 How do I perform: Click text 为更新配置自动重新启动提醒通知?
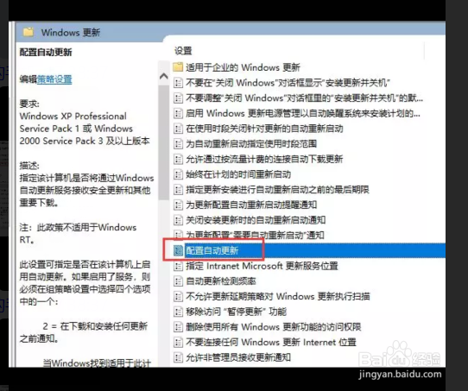click(x=251, y=205)
